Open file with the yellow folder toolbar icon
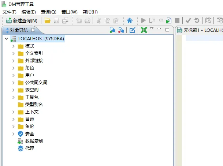Viewport: 223px width, 166px height. tap(47, 20)
